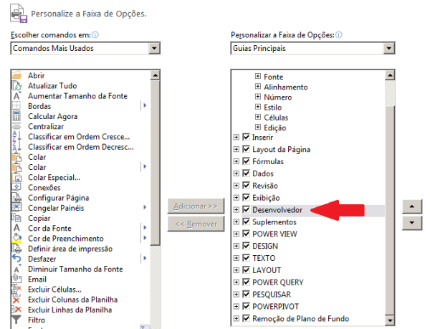This screenshot has width=430, height=329.
Task: Click the Cor de Preenchimento bucket icon
Action: tap(16, 238)
